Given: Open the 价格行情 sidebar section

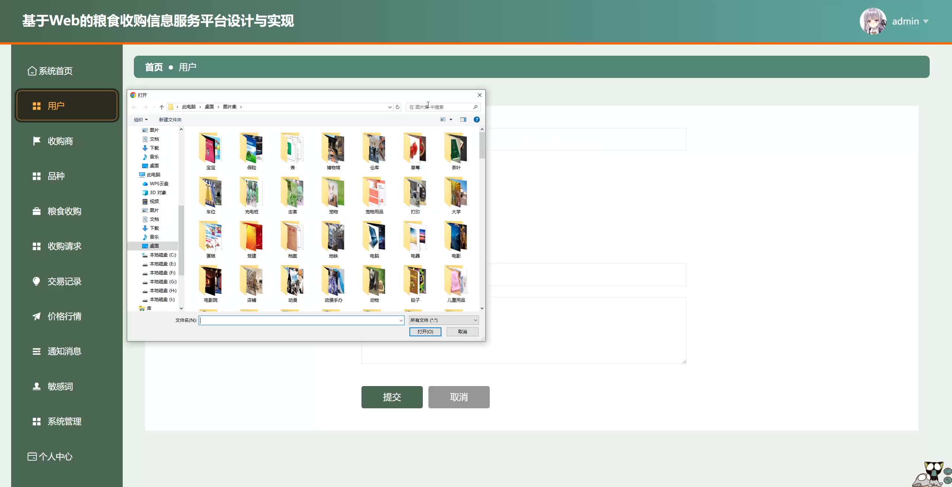Looking at the screenshot, I should coord(64,316).
